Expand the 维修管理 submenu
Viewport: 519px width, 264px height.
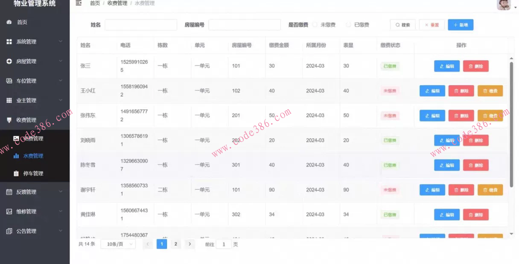point(34,212)
